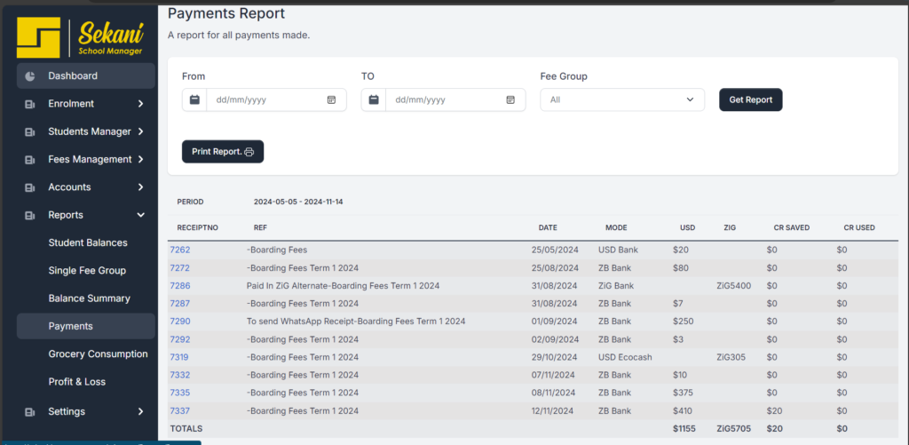Click the Reports sidebar icon
The image size is (909, 445).
click(x=30, y=215)
